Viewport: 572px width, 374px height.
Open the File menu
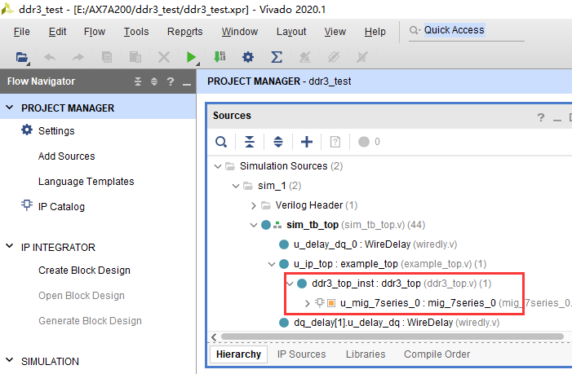(21, 32)
